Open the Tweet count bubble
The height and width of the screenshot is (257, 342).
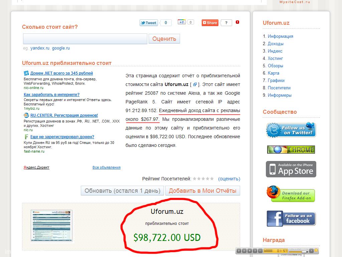point(166,23)
